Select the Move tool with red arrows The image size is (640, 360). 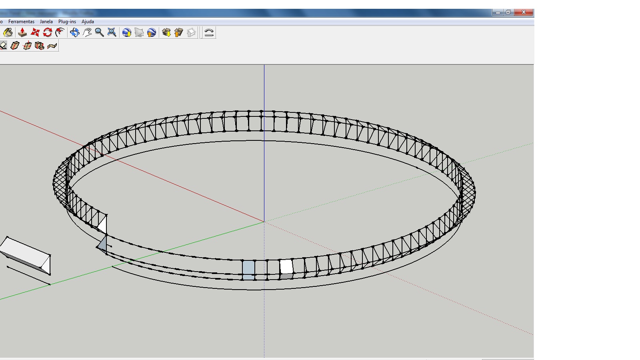(x=35, y=32)
